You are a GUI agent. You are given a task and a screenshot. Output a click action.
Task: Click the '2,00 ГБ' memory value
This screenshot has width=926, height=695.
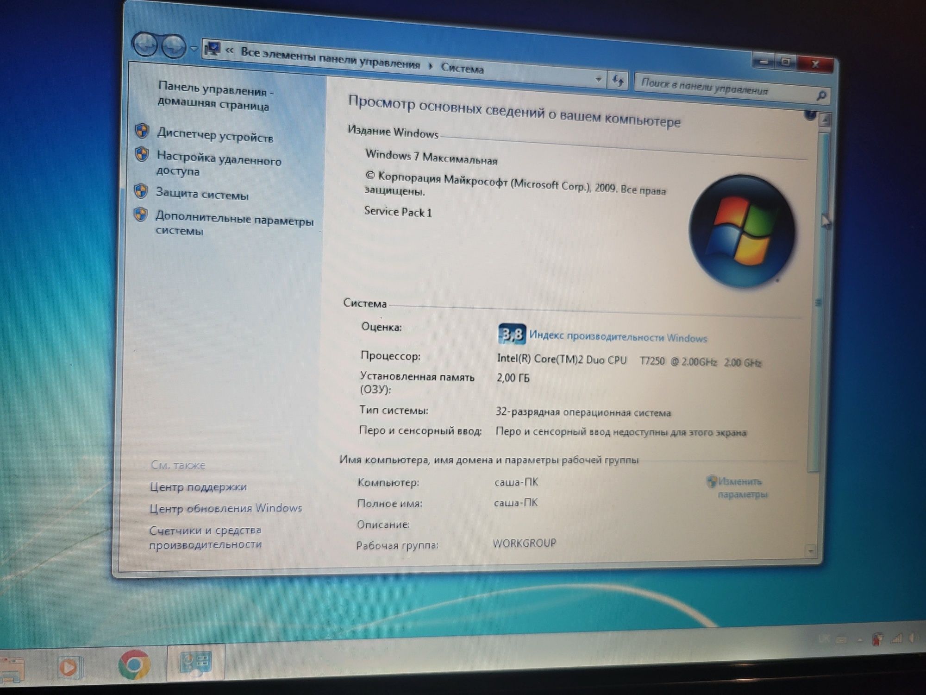513,378
